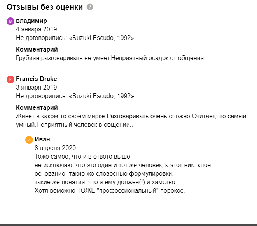This screenshot has width=257, height=226.
Task: Open reviewer name владимир
Action: [31, 21]
